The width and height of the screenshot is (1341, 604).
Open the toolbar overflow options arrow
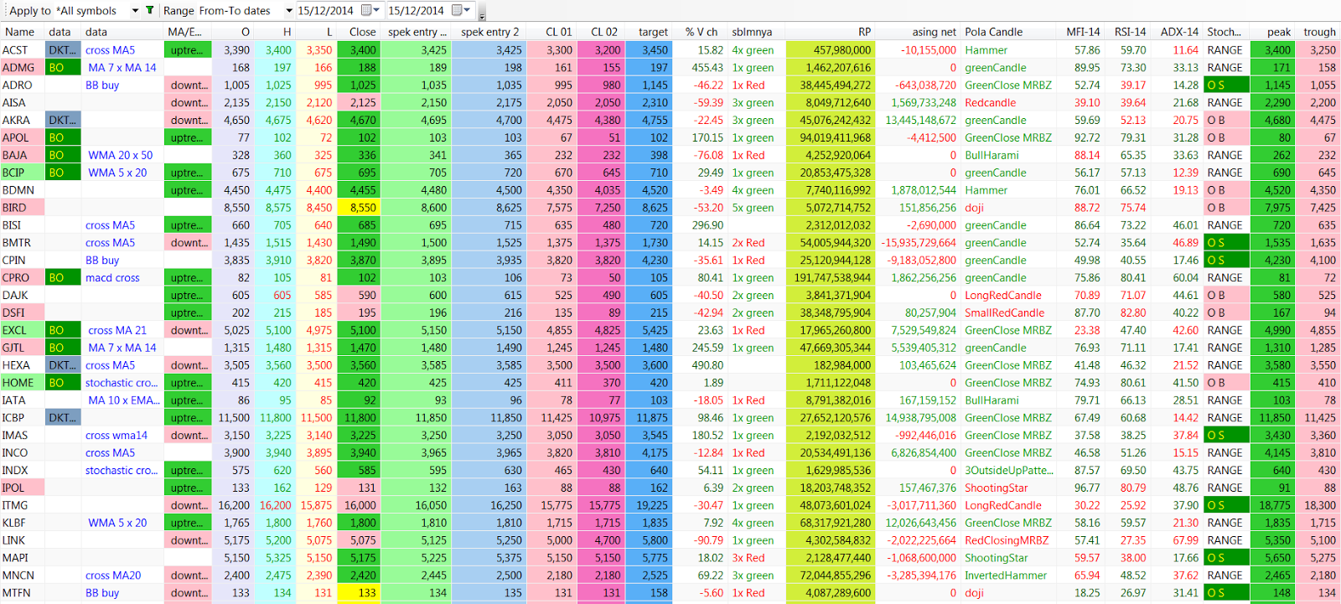point(483,13)
